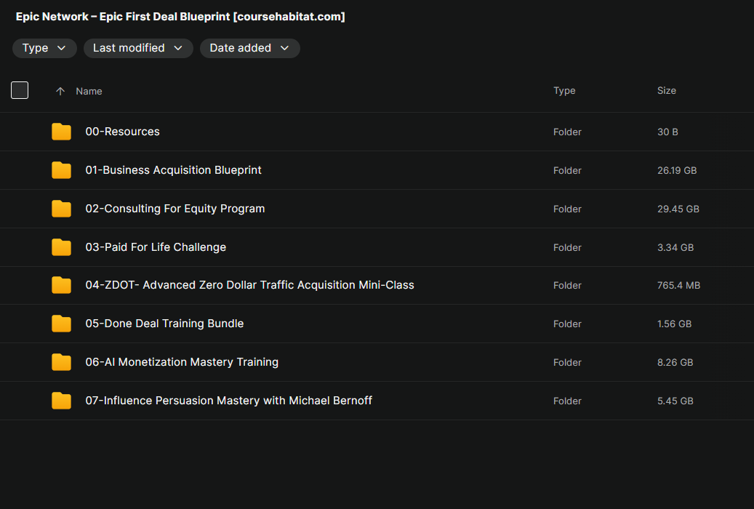Click the sort direction arrow beside Name
The width and height of the screenshot is (754, 509).
60,92
